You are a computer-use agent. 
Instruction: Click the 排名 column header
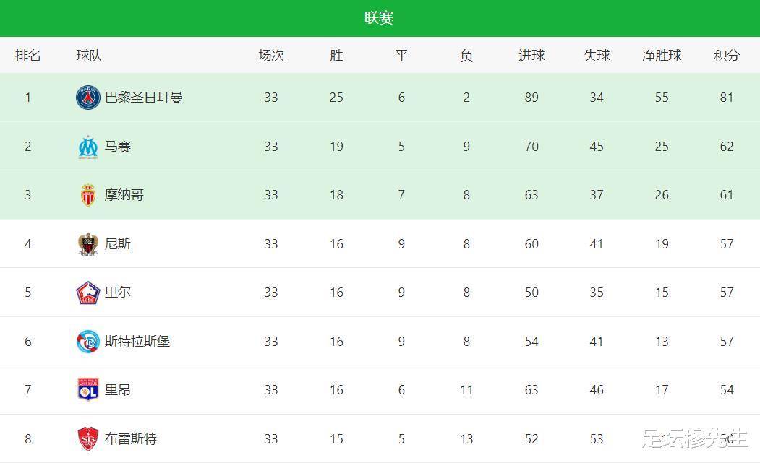[28, 55]
